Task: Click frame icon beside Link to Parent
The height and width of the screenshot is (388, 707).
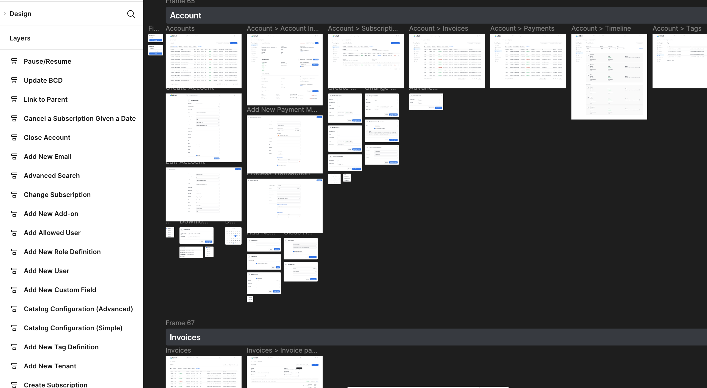Action: pos(14,100)
